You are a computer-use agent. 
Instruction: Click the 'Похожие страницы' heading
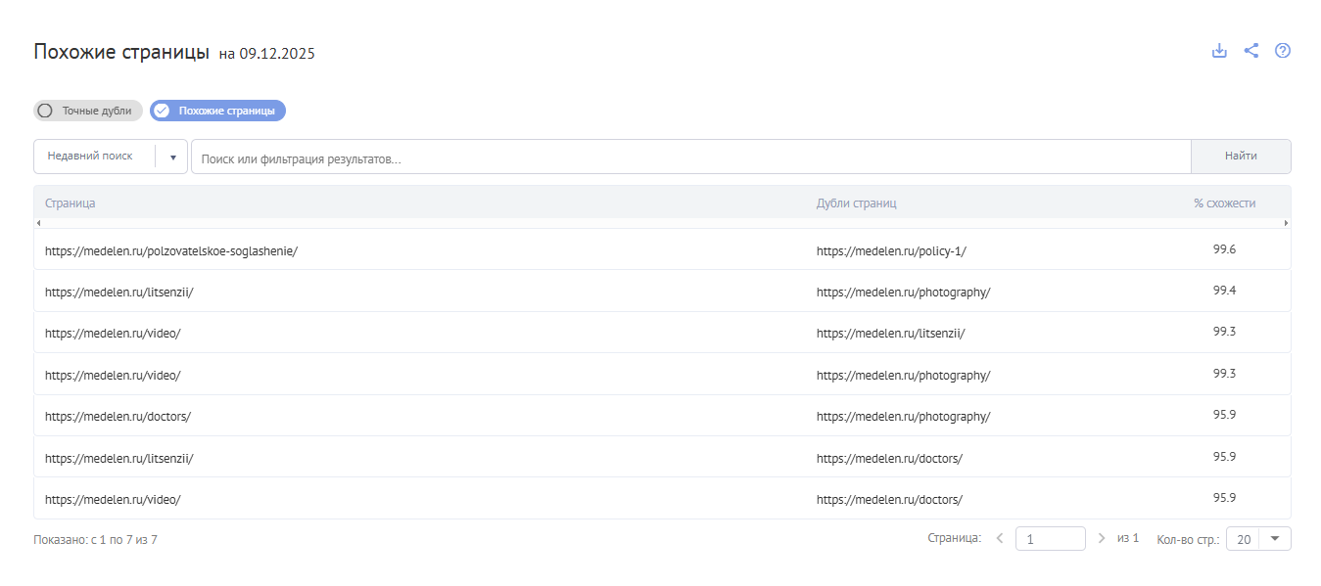click(121, 52)
